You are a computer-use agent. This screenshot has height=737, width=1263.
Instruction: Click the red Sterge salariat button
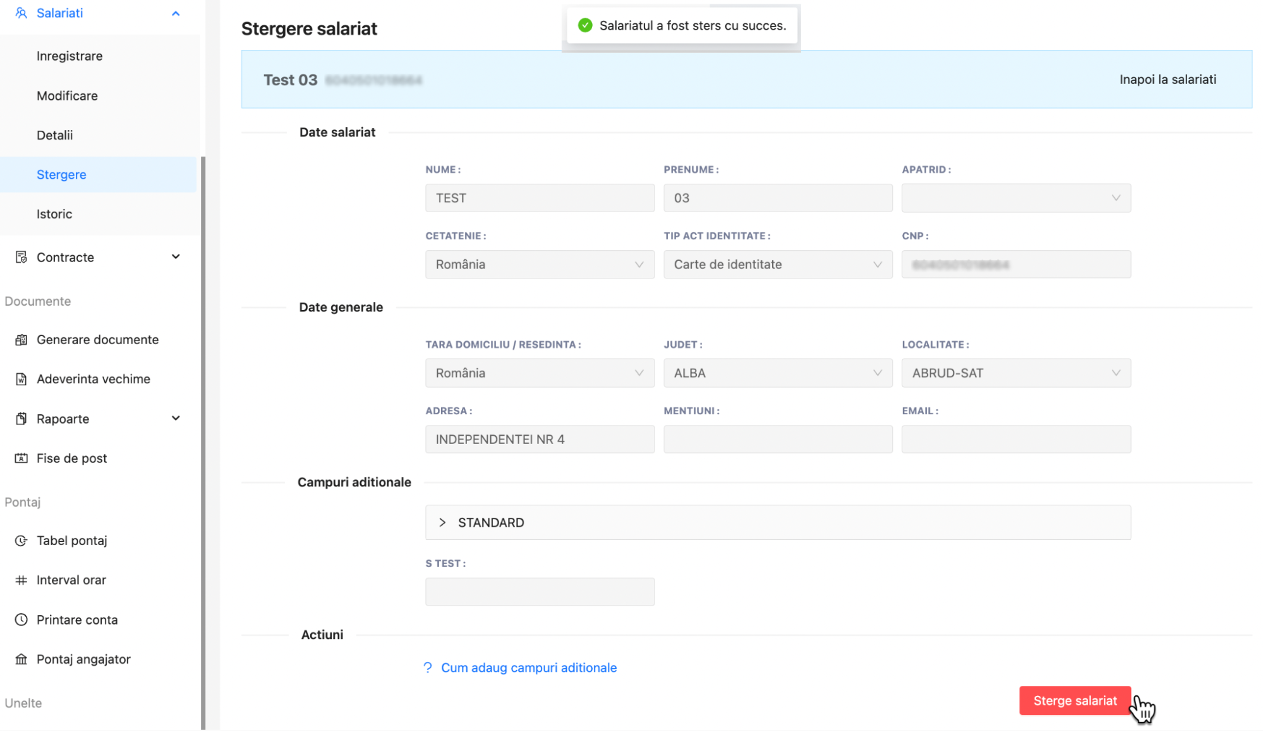click(1075, 701)
